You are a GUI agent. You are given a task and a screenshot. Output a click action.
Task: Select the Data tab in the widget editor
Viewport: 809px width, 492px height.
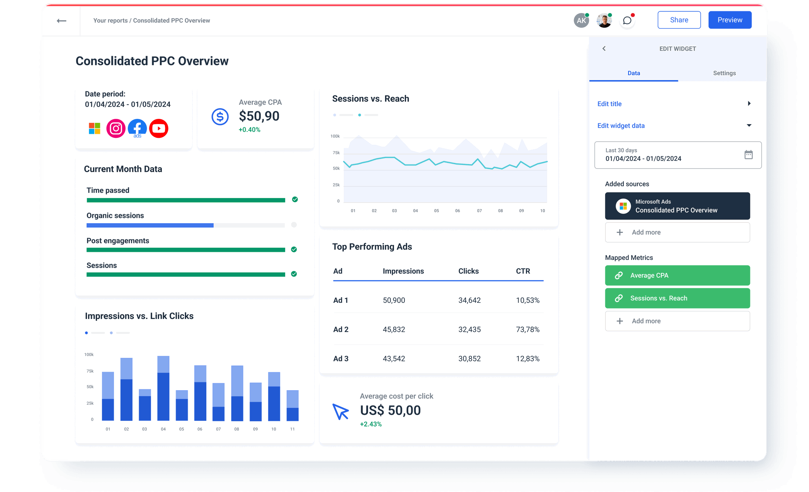click(x=634, y=73)
